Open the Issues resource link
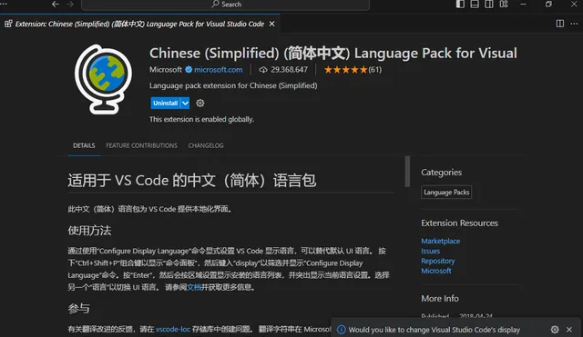Screen dimensions: 583x337 pyautogui.click(x=431, y=251)
